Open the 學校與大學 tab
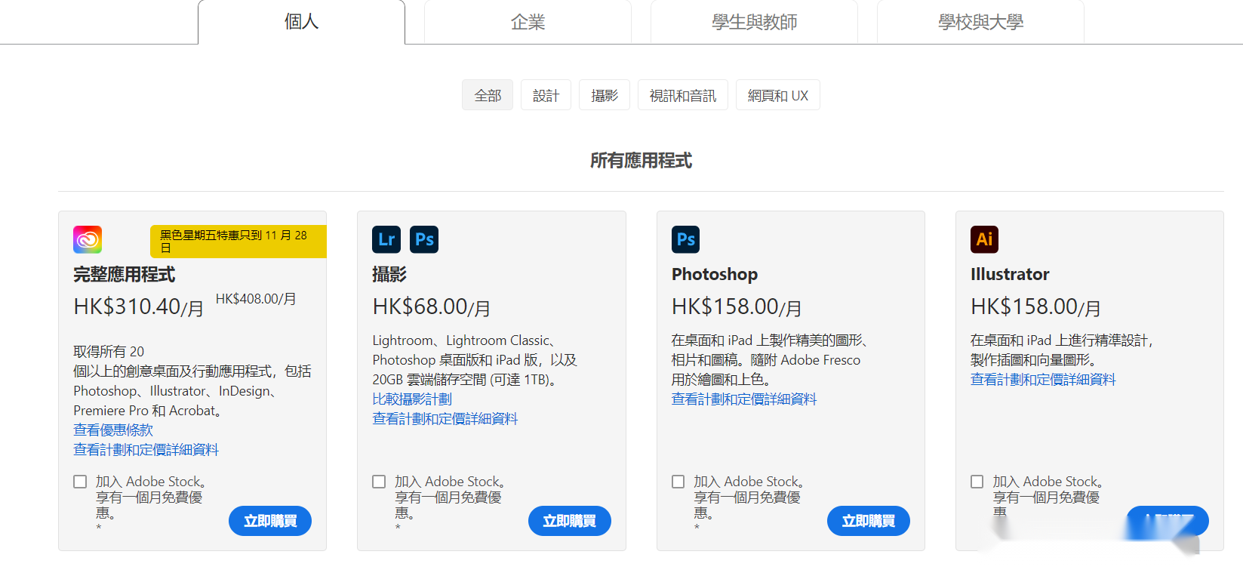Screen dimensions: 1243x576 [x=980, y=22]
